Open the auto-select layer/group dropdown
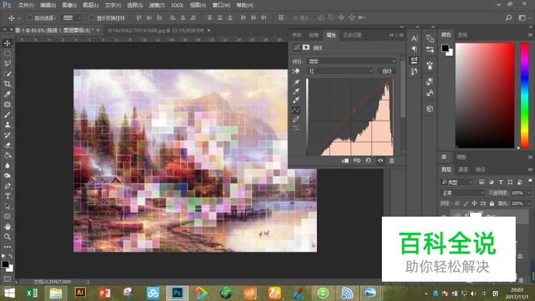The image size is (535, 301). 71,18
